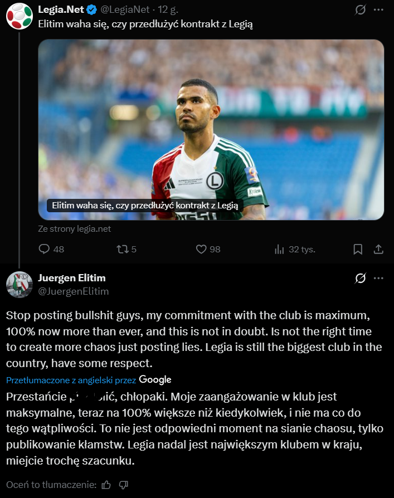Click the reply icon with 48 comments
This screenshot has height=498, width=394.
coord(45,250)
